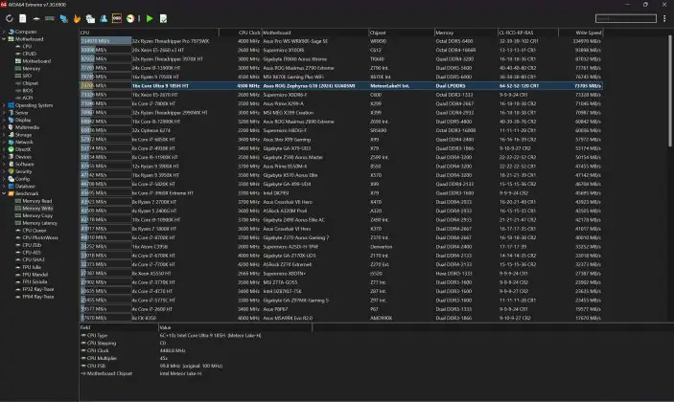
Task: Select CPU under Motherboard in tree
Action: [27, 46]
